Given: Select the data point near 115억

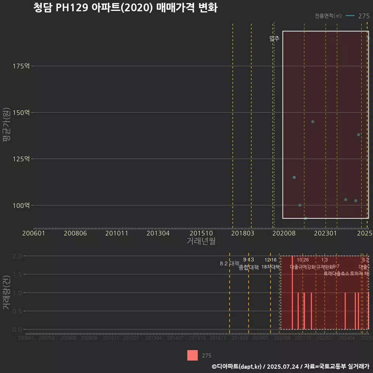Looking at the screenshot, I should 294,178.
